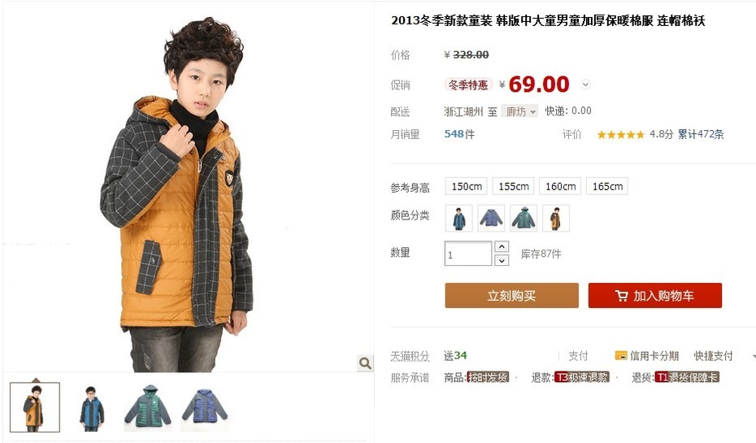The height and width of the screenshot is (443, 756).
Task: Click the five-star rating icons
Action: pyautogui.click(x=620, y=134)
